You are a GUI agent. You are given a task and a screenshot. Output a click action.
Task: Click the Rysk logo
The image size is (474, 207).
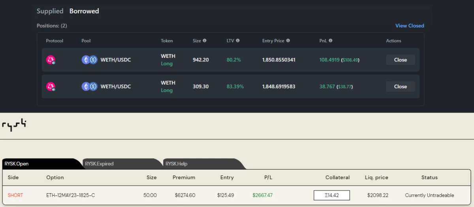14,126
